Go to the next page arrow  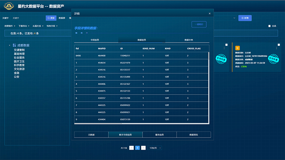143,148
